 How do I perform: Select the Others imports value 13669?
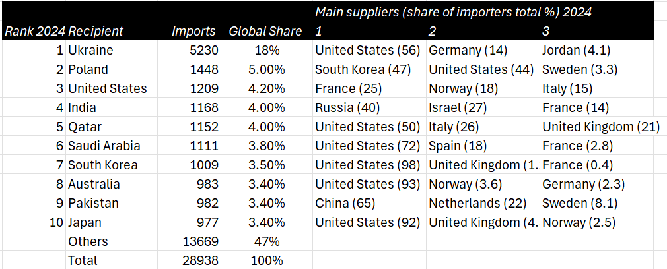[190, 242]
